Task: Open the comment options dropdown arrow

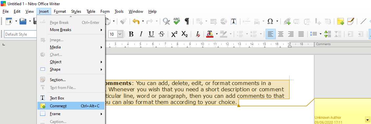Action: pyautogui.click(x=367, y=119)
